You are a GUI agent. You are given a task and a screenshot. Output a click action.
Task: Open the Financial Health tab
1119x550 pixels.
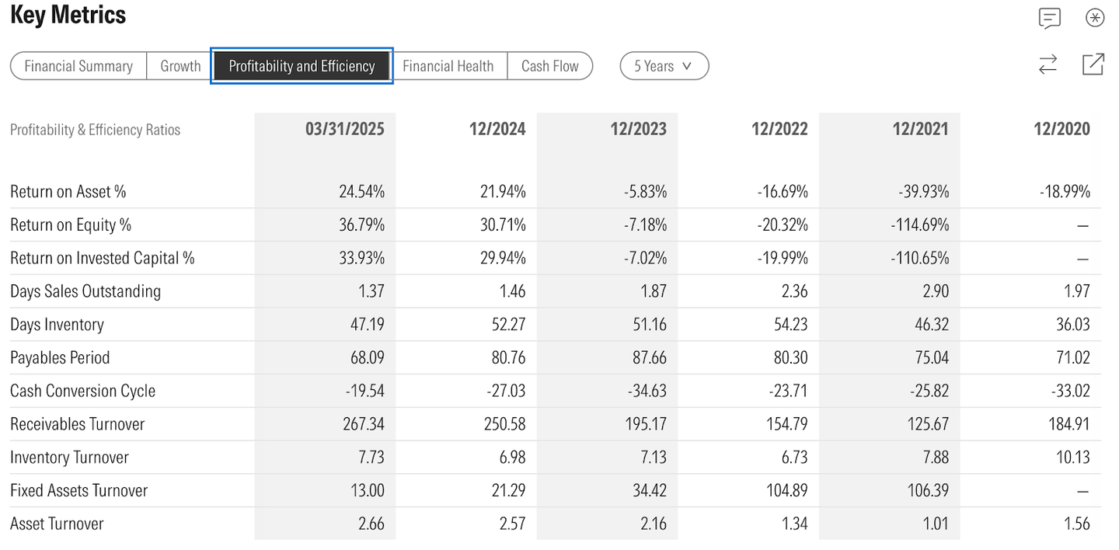(448, 66)
